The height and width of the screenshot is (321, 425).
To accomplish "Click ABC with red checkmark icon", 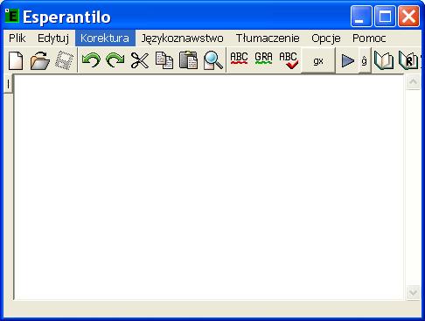I will coord(289,60).
